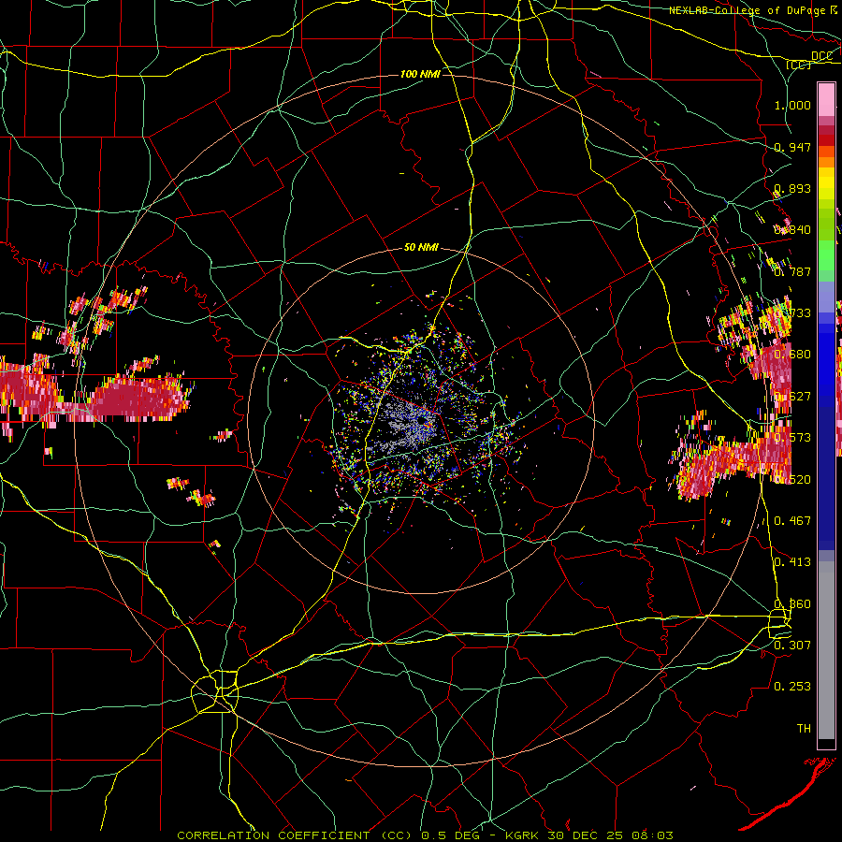Click the 1.000 value on the color scale
842x842 pixels.
tap(792, 105)
